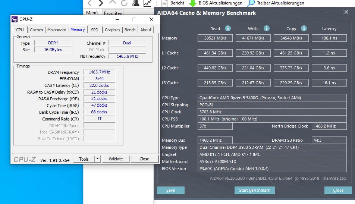The width and height of the screenshot is (355, 204).
Task: Click BIOS Version P3.60K field
Action: tap(272, 169)
